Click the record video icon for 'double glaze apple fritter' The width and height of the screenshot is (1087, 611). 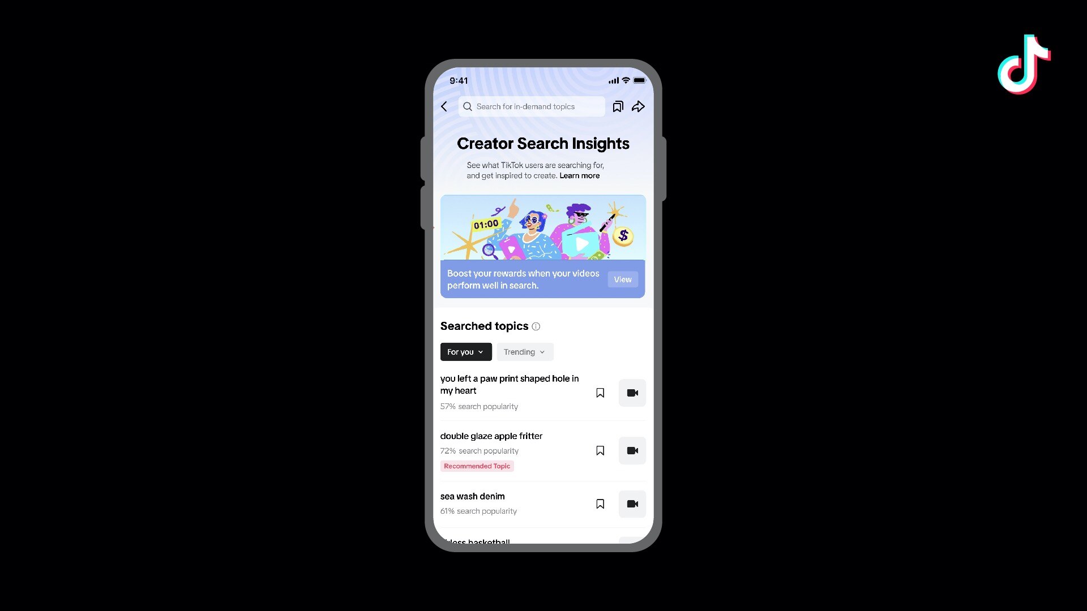click(632, 450)
